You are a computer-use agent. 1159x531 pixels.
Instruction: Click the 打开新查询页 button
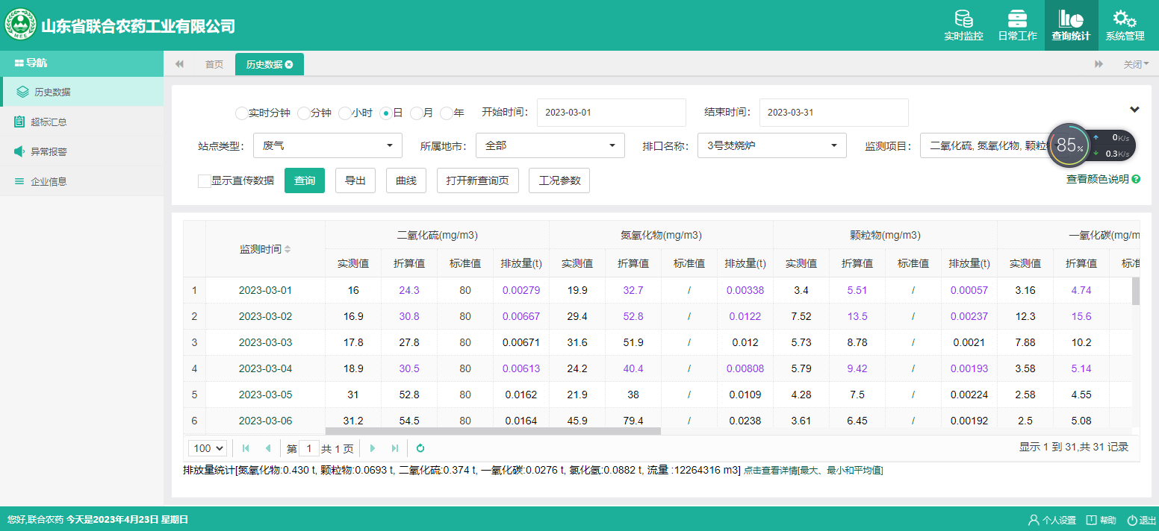pos(478,180)
